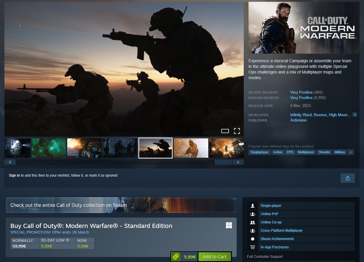Image resolution: width=364 pixels, height=262 pixels.
Task: Select the dark blue squad thumbnail
Action: pyautogui.click(x=120, y=148)
